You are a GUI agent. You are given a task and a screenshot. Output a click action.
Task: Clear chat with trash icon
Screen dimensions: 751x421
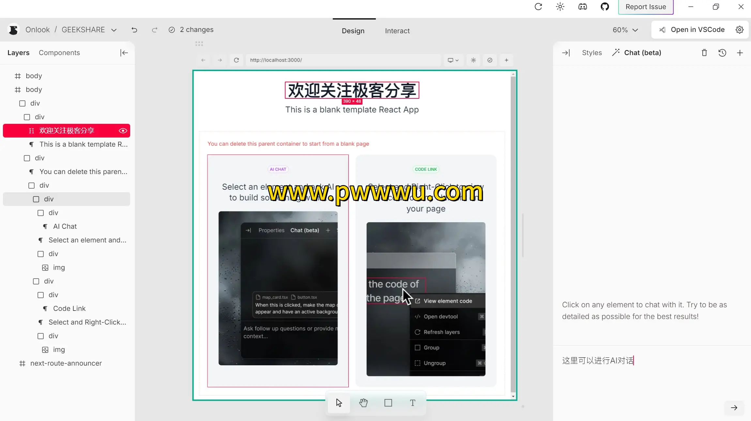tap(704, 53)
